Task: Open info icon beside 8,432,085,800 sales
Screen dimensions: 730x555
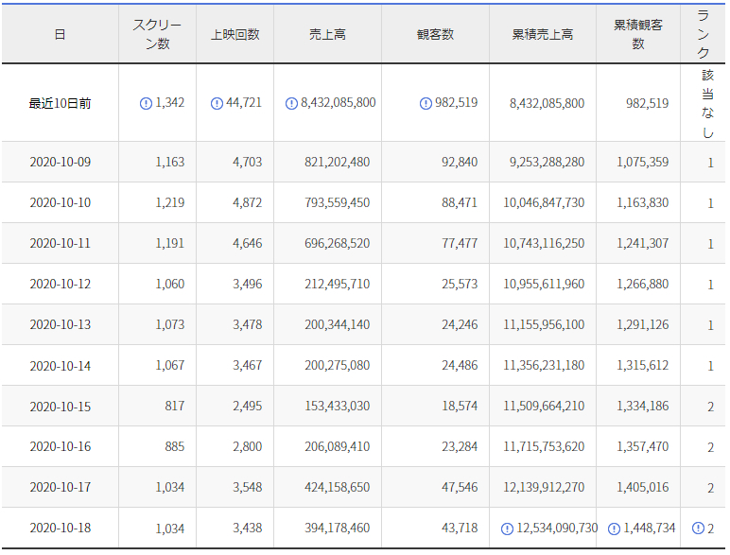Action: (x=291, y=103)
